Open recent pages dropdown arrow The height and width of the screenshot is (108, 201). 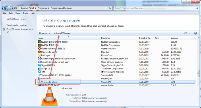click(13, 8)
